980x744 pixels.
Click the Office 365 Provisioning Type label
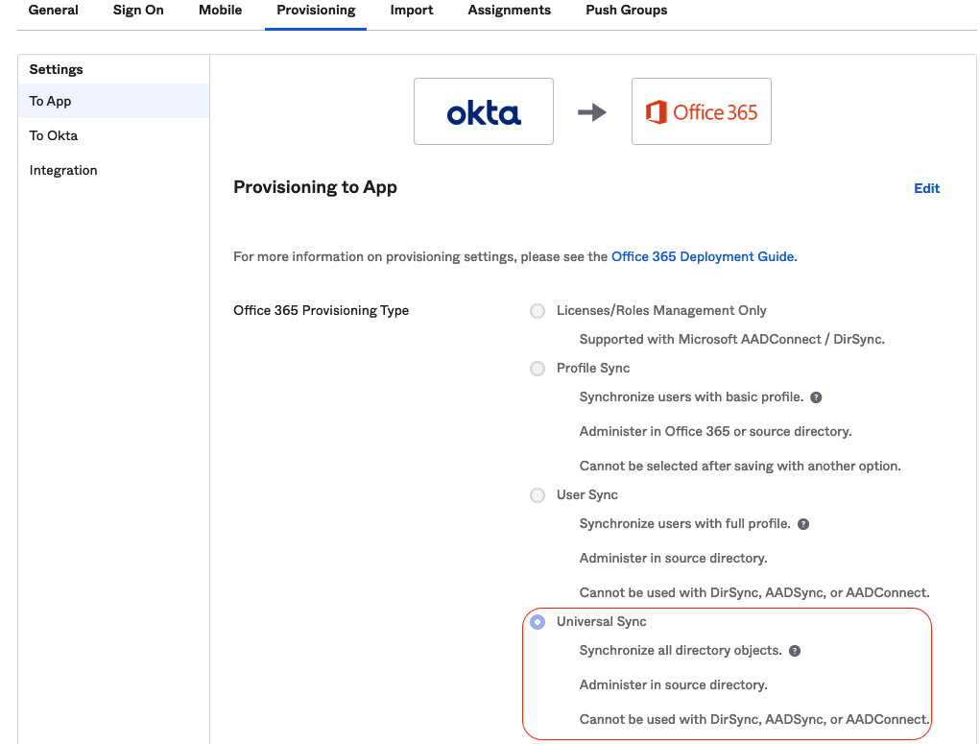[321, 310]
